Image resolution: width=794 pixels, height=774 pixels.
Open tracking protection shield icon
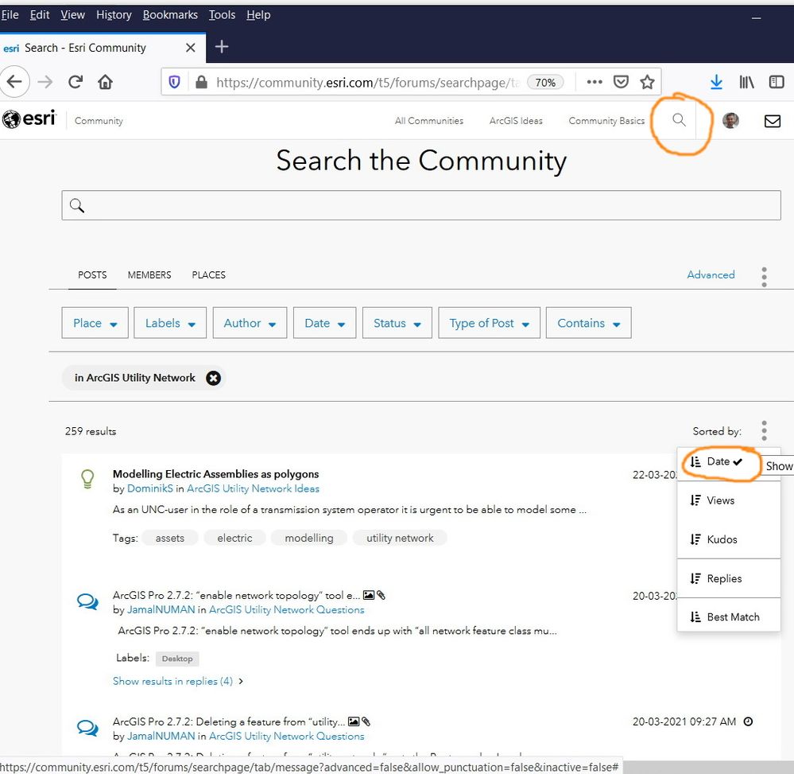pos(174,82)
